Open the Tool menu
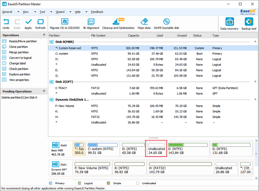 point(42,12)
